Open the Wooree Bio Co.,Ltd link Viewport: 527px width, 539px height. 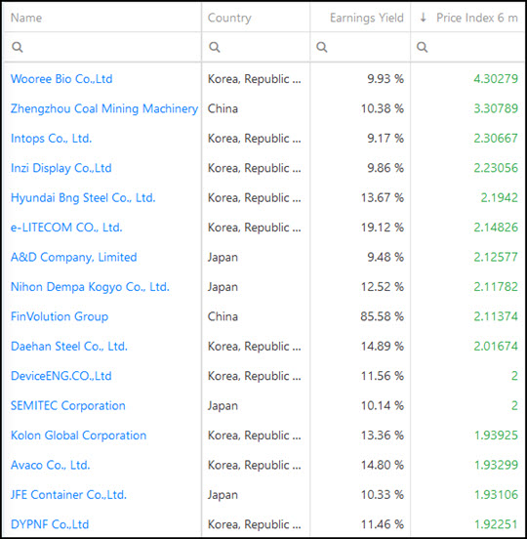coord(61,79)
